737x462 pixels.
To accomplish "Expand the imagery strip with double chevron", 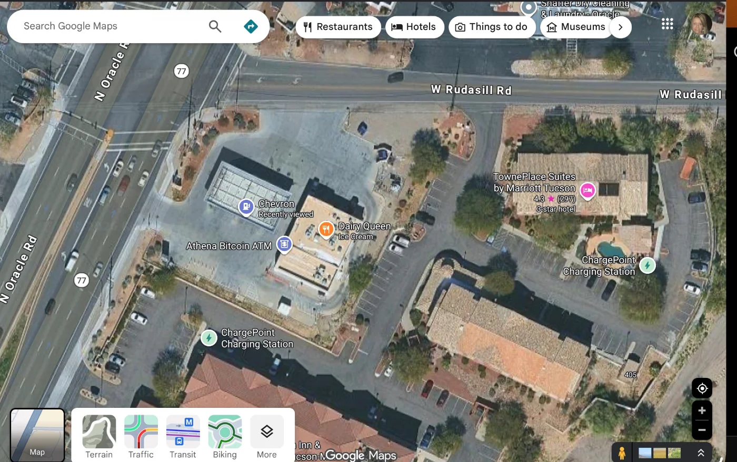I will point(701,453).
